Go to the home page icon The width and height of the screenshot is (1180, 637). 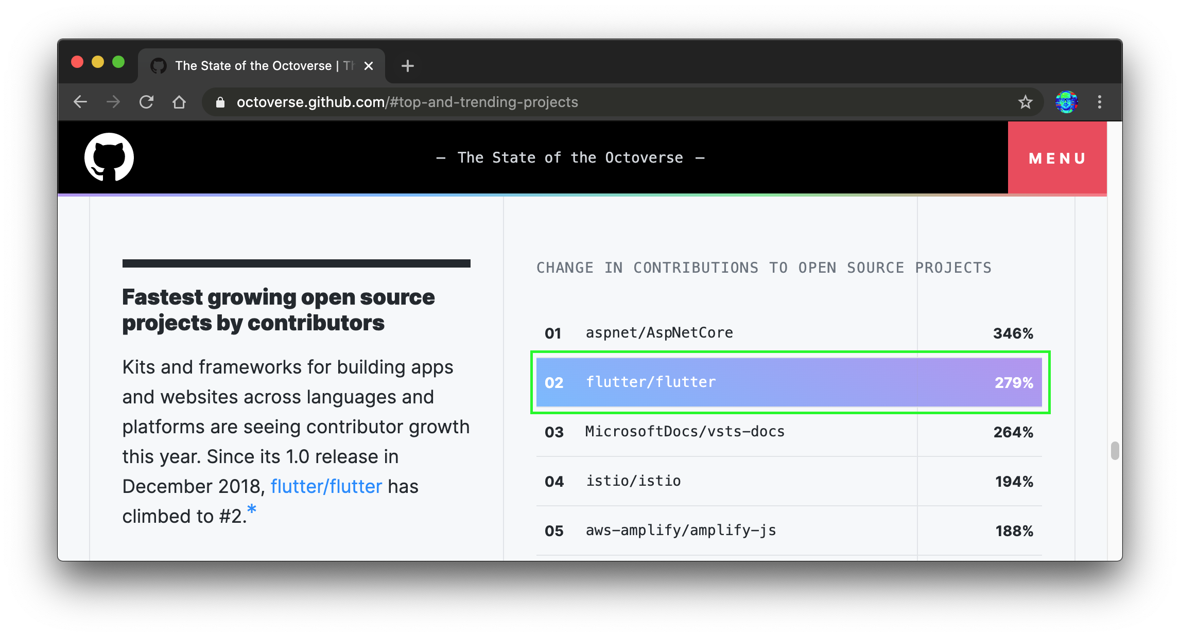click(179, 102)
